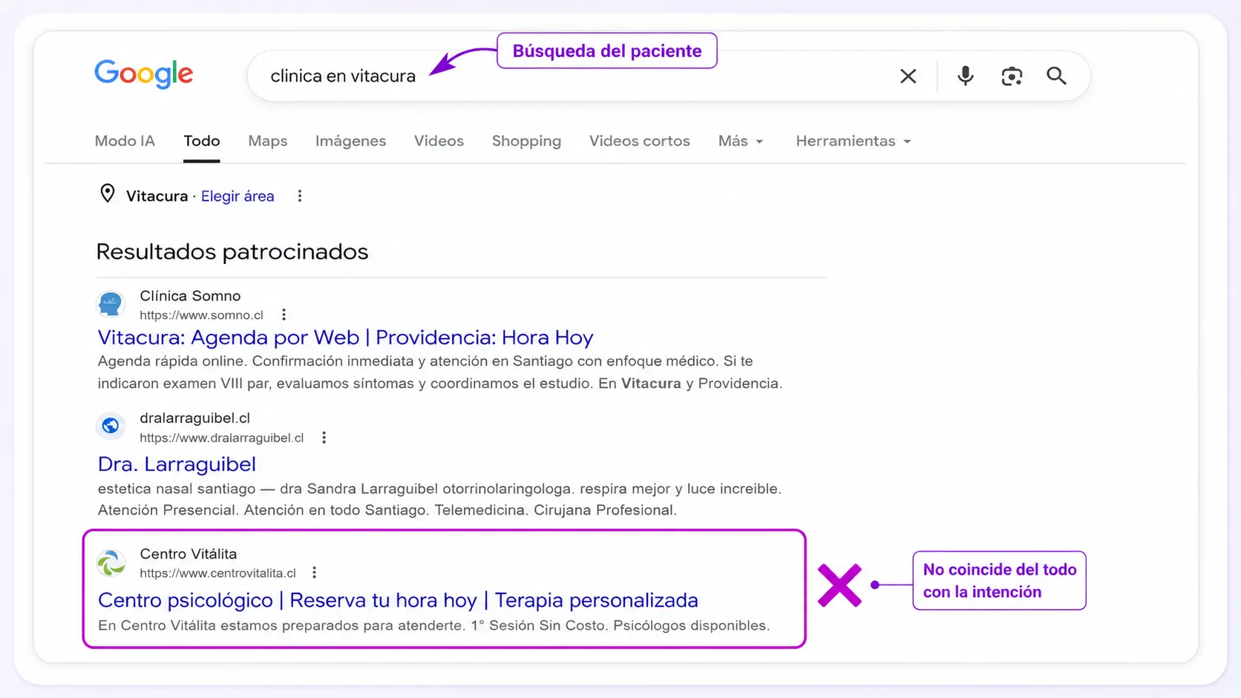Viewport: 1241px width, 698px height.
Task: Open the Dra. Larraguibel ad title
Action: coord(177,464)
